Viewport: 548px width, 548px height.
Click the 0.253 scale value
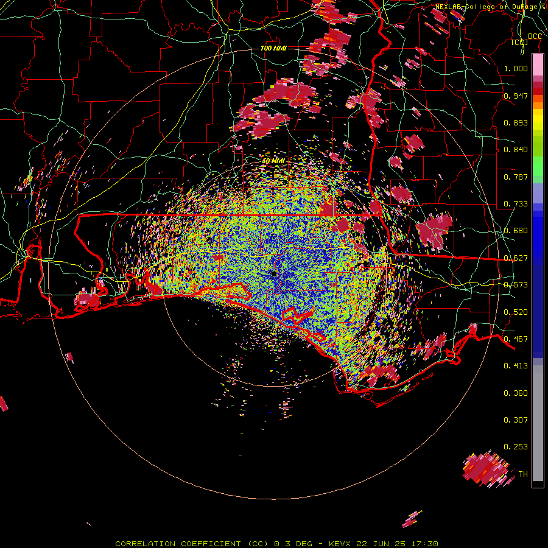[x=516, y=447]
